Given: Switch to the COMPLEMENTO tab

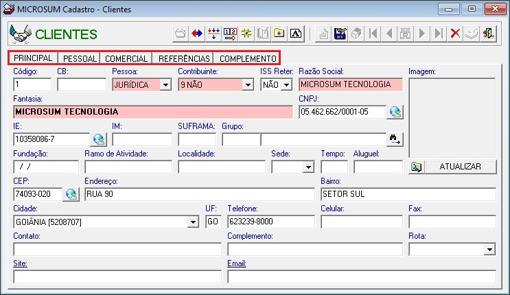Looking at the screenshot, I should tap(248, 58).
